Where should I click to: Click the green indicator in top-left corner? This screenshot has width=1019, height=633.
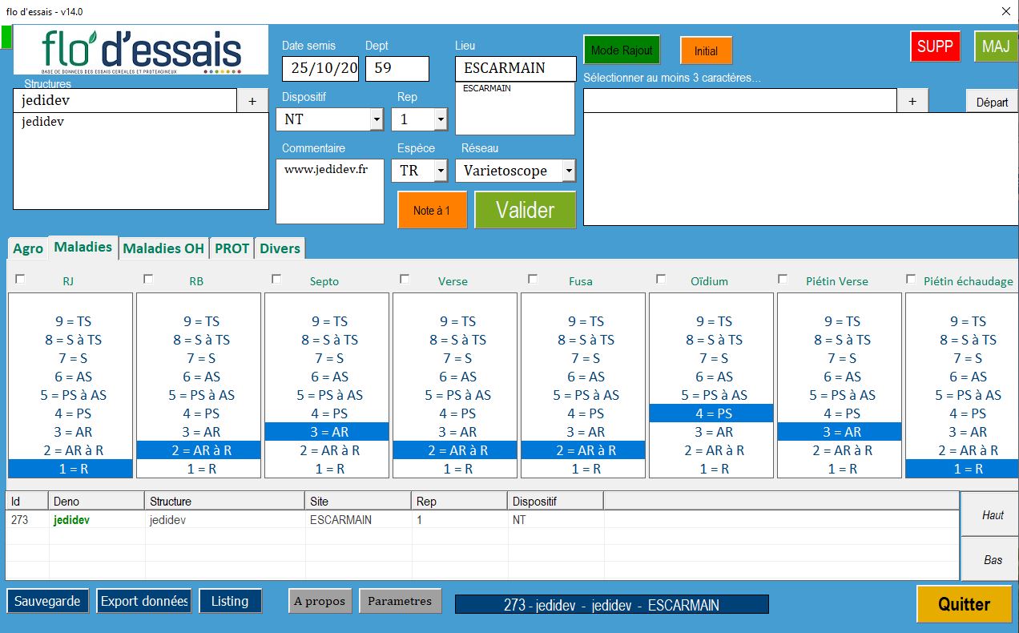click(6, 37)
